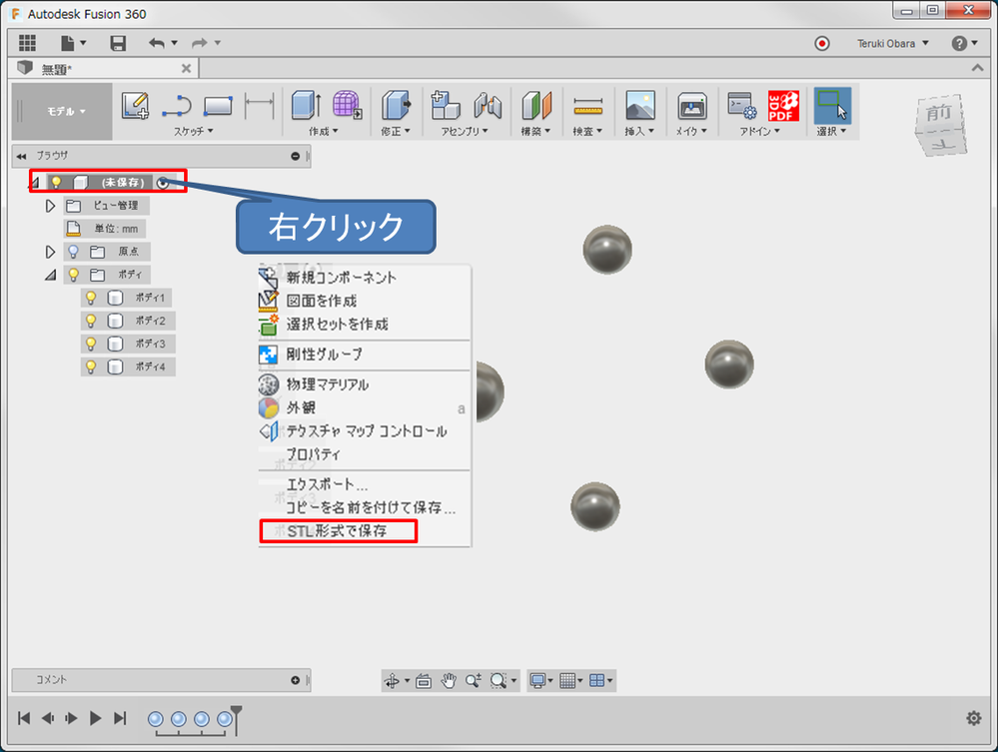Choose 図面を作成 from context menu

[x=365, y=301]
